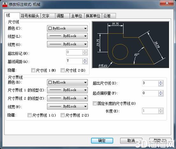
Task: Open the 尺寸界线 颜色(R) dropdown
Action: [x=67, y=82]
